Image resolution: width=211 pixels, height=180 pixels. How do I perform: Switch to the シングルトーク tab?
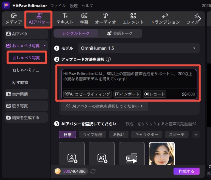point(76,33)
